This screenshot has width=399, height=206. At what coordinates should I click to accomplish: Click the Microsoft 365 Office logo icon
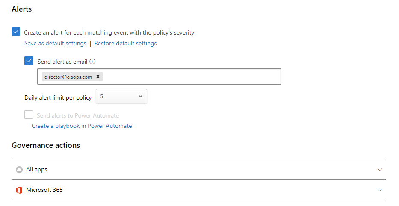[x=19, y=190]
